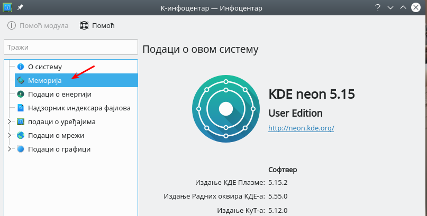
Task: Select Подаци о мрежи entry
Action: [76, 135]
